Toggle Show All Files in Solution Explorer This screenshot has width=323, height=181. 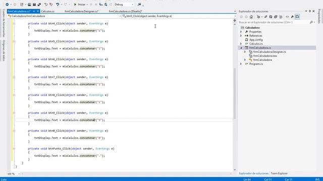pyautogui.click(x=281, y=17)
